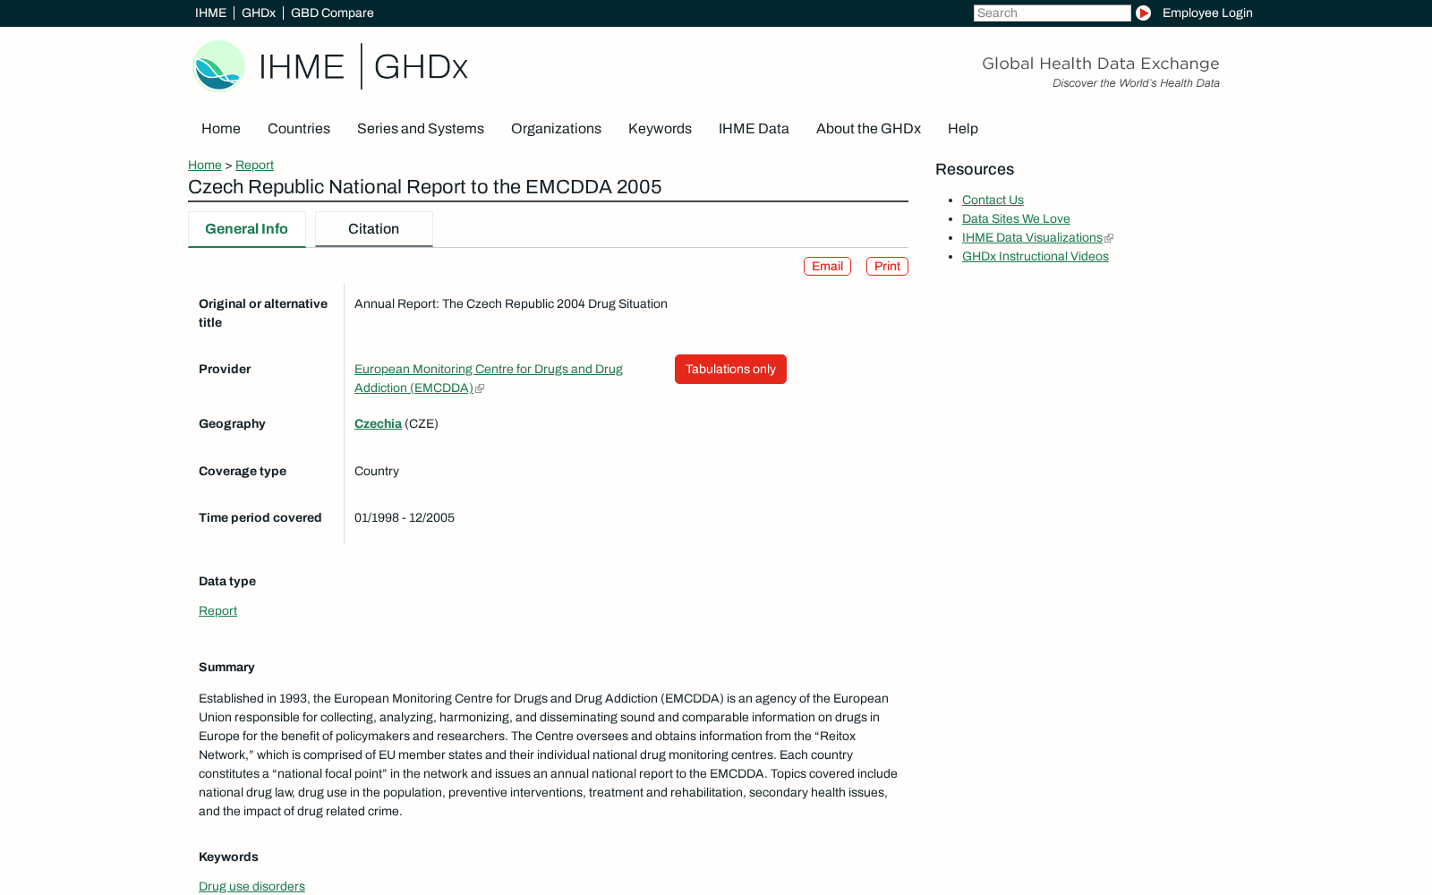The image size is (1432, 895).
Task: Click the alternative title 'Annual Report: The Czech Republic 2004 Drug Situation'
Action: point(511,303)
